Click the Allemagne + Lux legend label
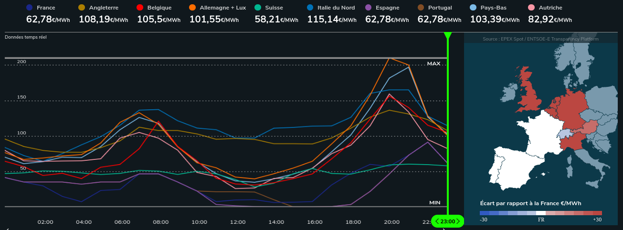This screenshot has width=623, height=230. pyautogui.click(x=222, y=8)
